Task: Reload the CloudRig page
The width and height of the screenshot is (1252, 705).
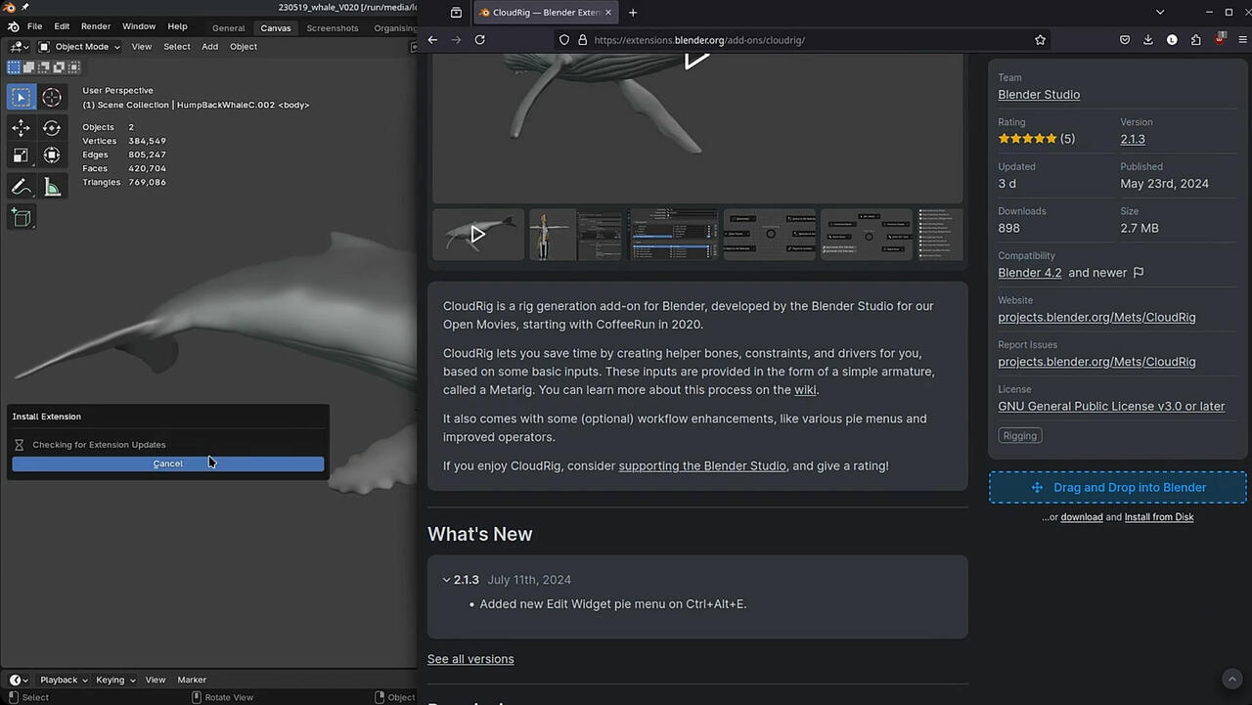Action: click(x=479, y=40)
